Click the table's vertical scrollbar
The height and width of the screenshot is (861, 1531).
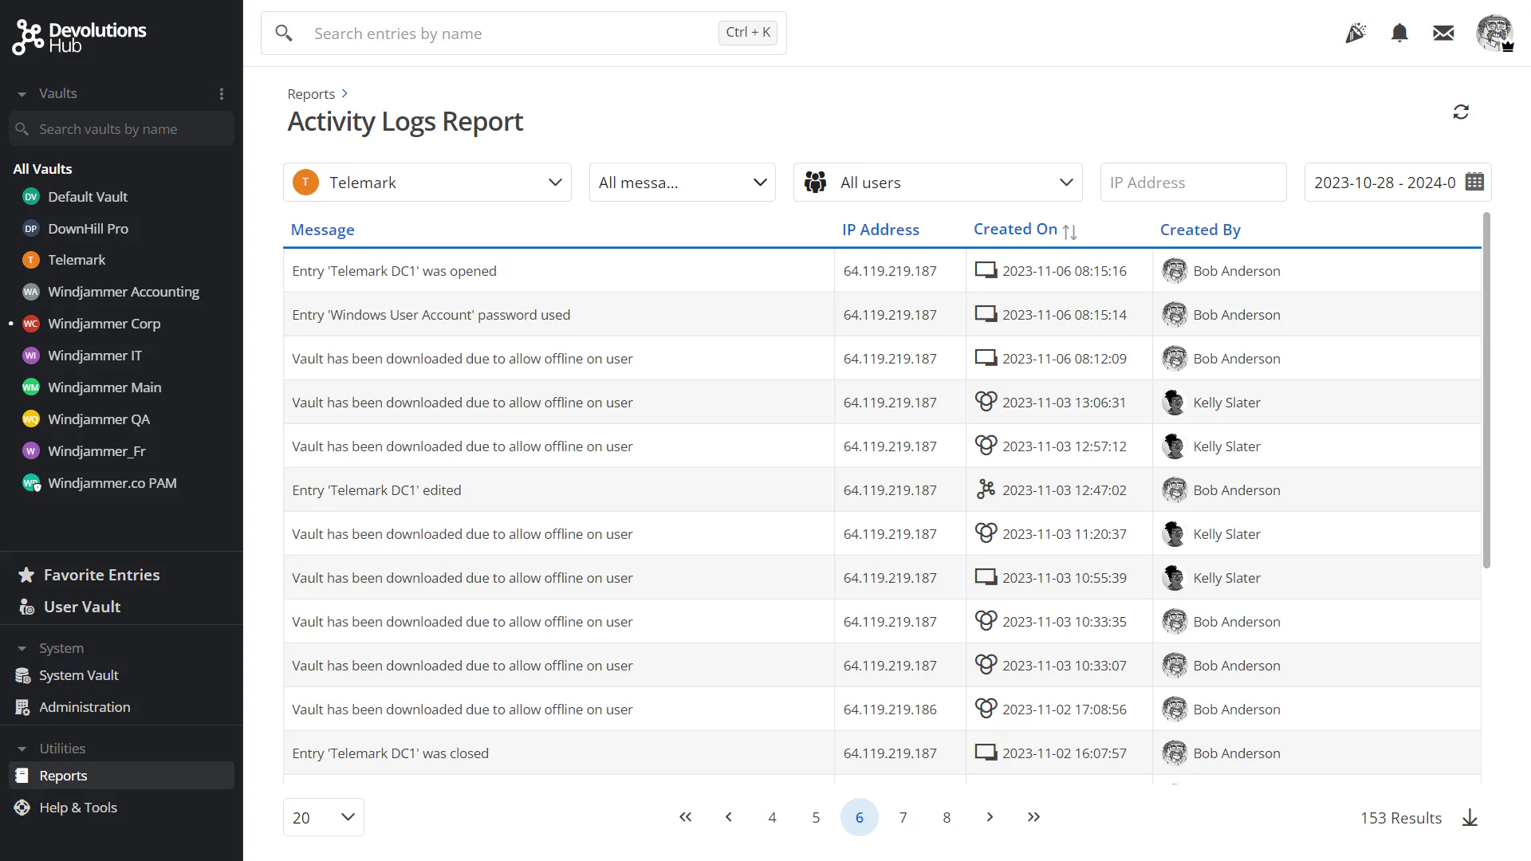pos(1486,391)
